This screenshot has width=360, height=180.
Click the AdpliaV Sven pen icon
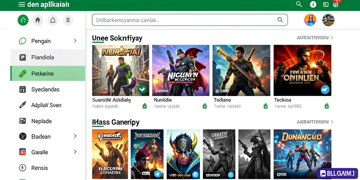click(x=22, y=105)
